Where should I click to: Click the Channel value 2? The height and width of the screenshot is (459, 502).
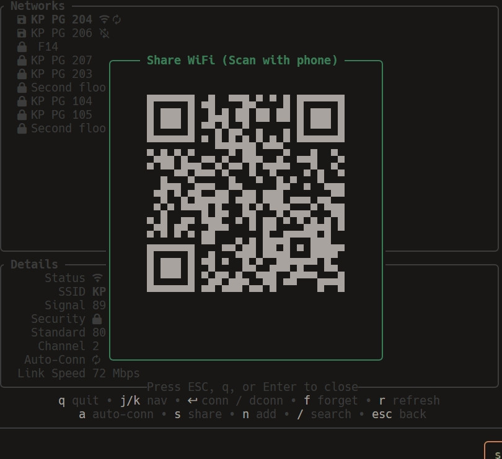[95, 346]
